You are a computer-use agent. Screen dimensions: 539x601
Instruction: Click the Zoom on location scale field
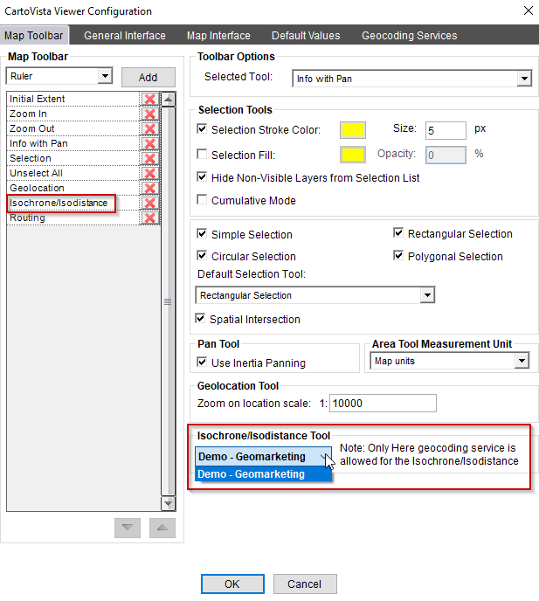point(383,404)
